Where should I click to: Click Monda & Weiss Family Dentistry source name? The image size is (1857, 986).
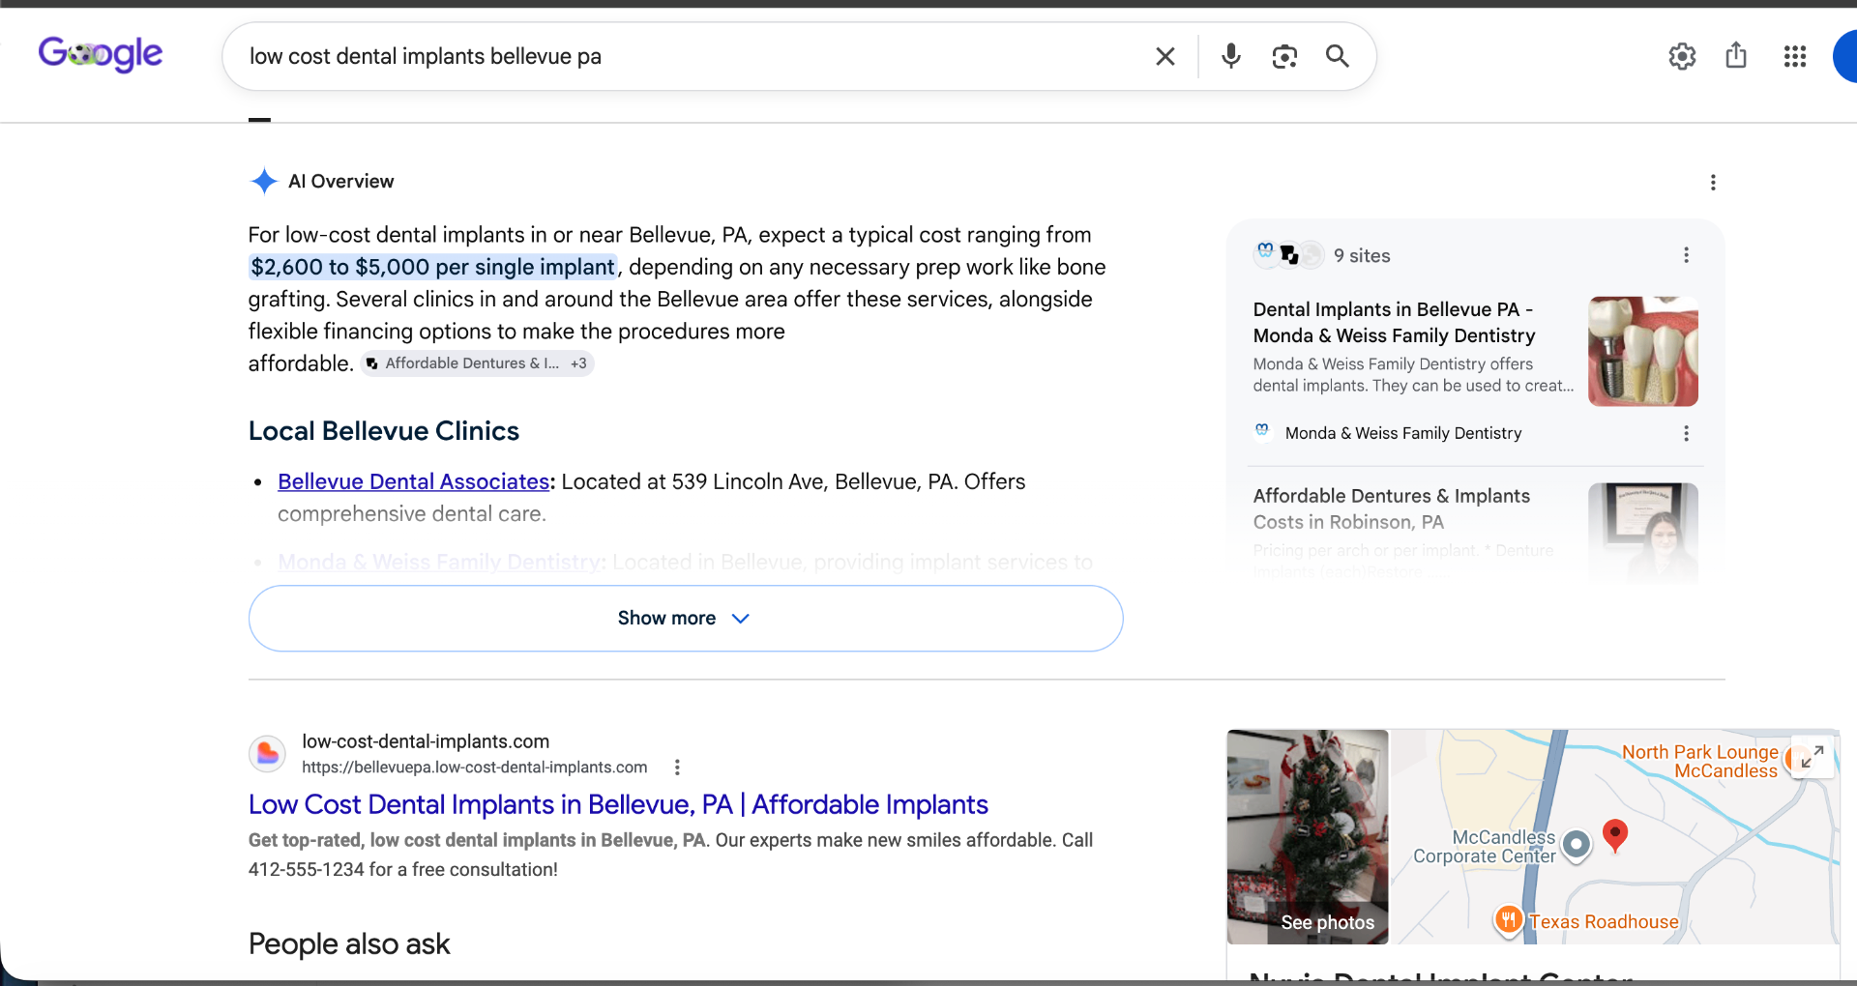[x=1403, y=434]
